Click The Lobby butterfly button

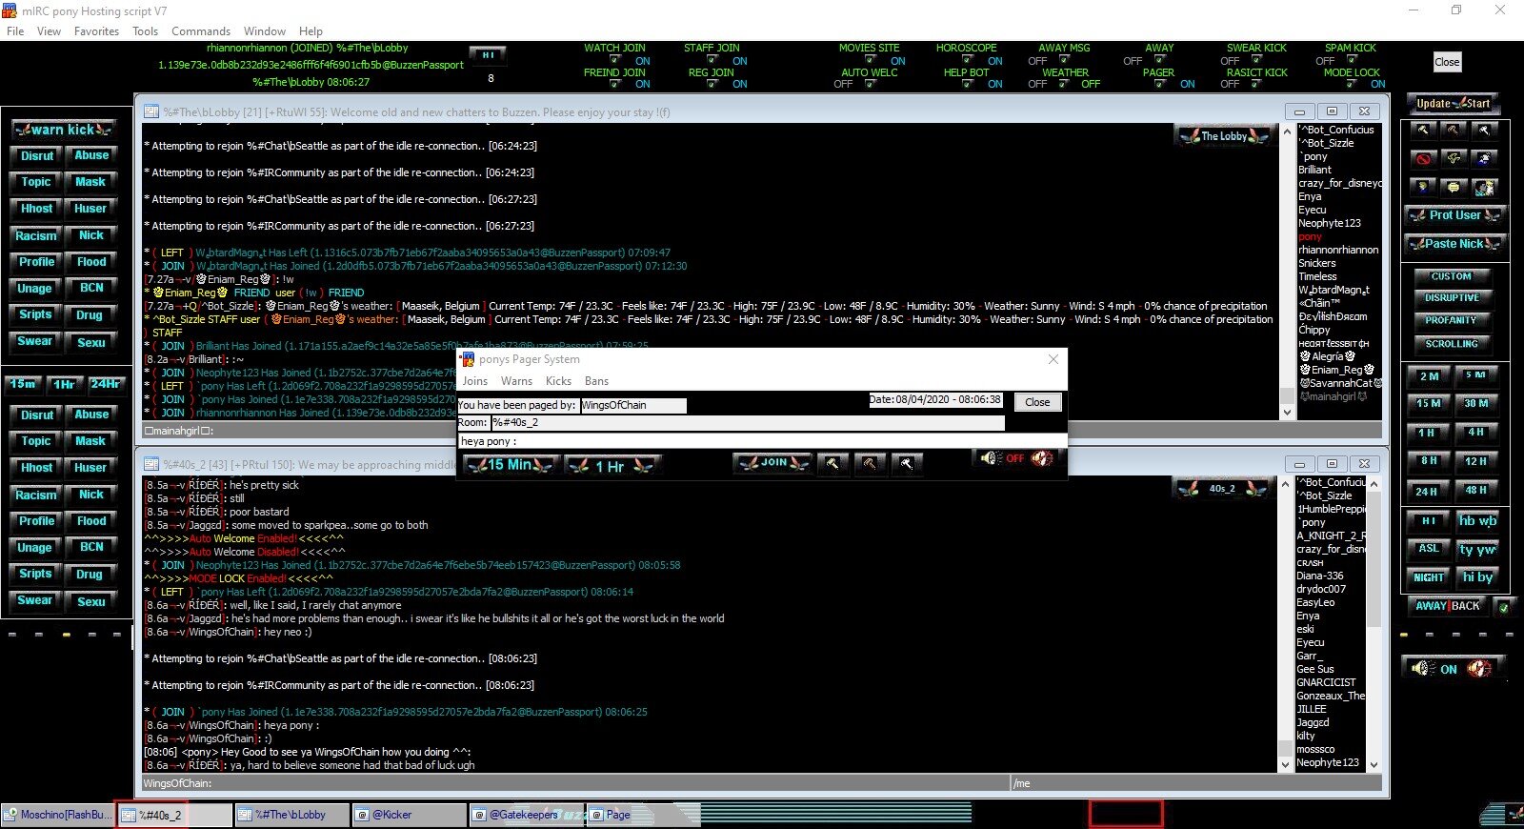(1224, 136)
